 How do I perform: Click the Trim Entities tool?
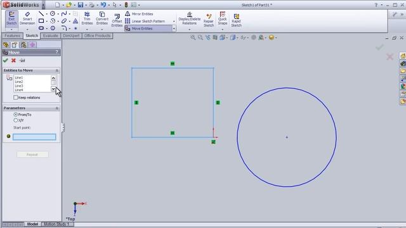point(87,18)
